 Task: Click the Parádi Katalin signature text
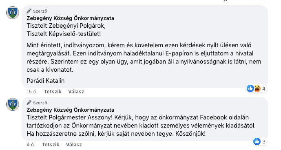click(x=46, y=81)
